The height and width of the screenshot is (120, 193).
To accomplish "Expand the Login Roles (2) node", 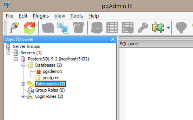I will [x=23, y=96].
